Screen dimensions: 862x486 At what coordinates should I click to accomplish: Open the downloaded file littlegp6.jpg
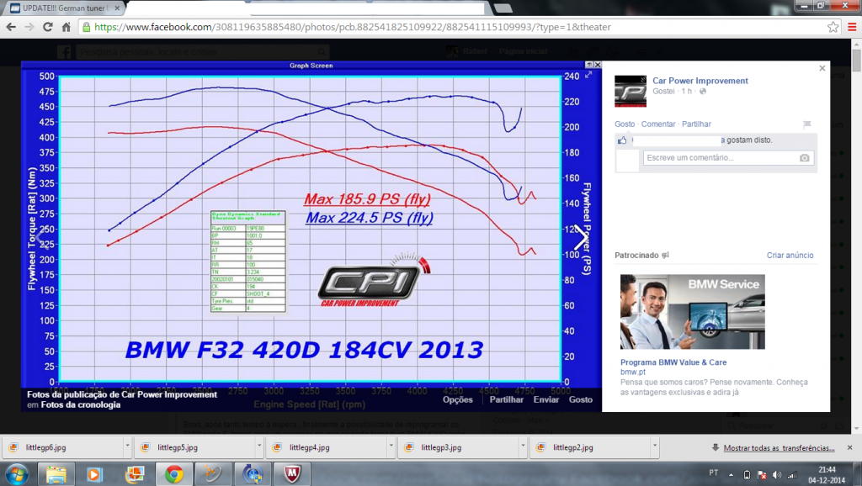click(61, 447)
